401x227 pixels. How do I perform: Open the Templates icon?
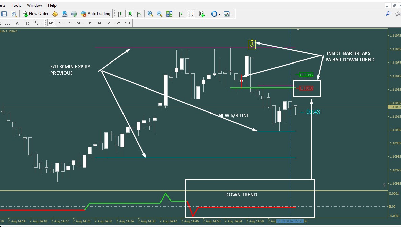click(227, 14)
